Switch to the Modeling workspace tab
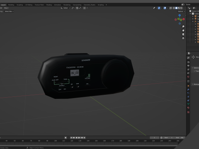This screenshot has height=149, width=199. pos(11,5)
